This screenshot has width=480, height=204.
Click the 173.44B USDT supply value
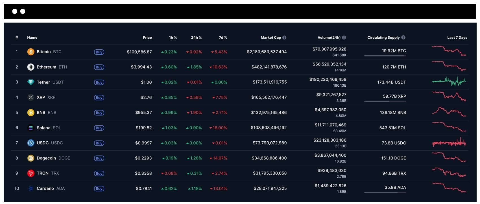coord(392,82)
